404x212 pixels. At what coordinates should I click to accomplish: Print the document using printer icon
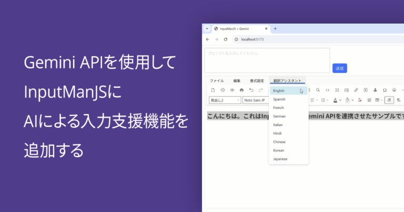tap(241, 90)
